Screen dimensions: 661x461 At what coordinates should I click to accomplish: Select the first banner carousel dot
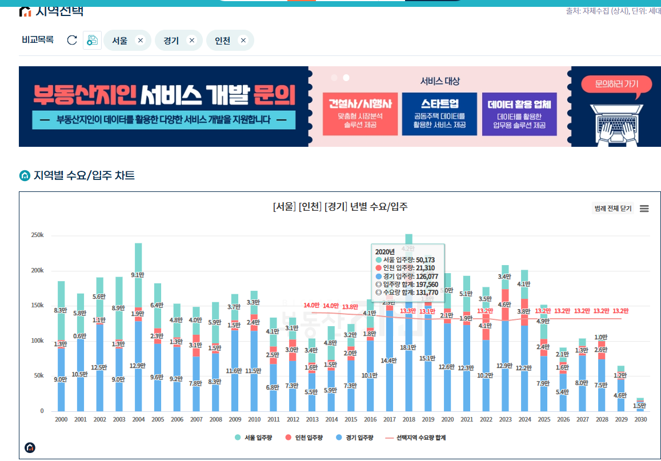(334, 78)
